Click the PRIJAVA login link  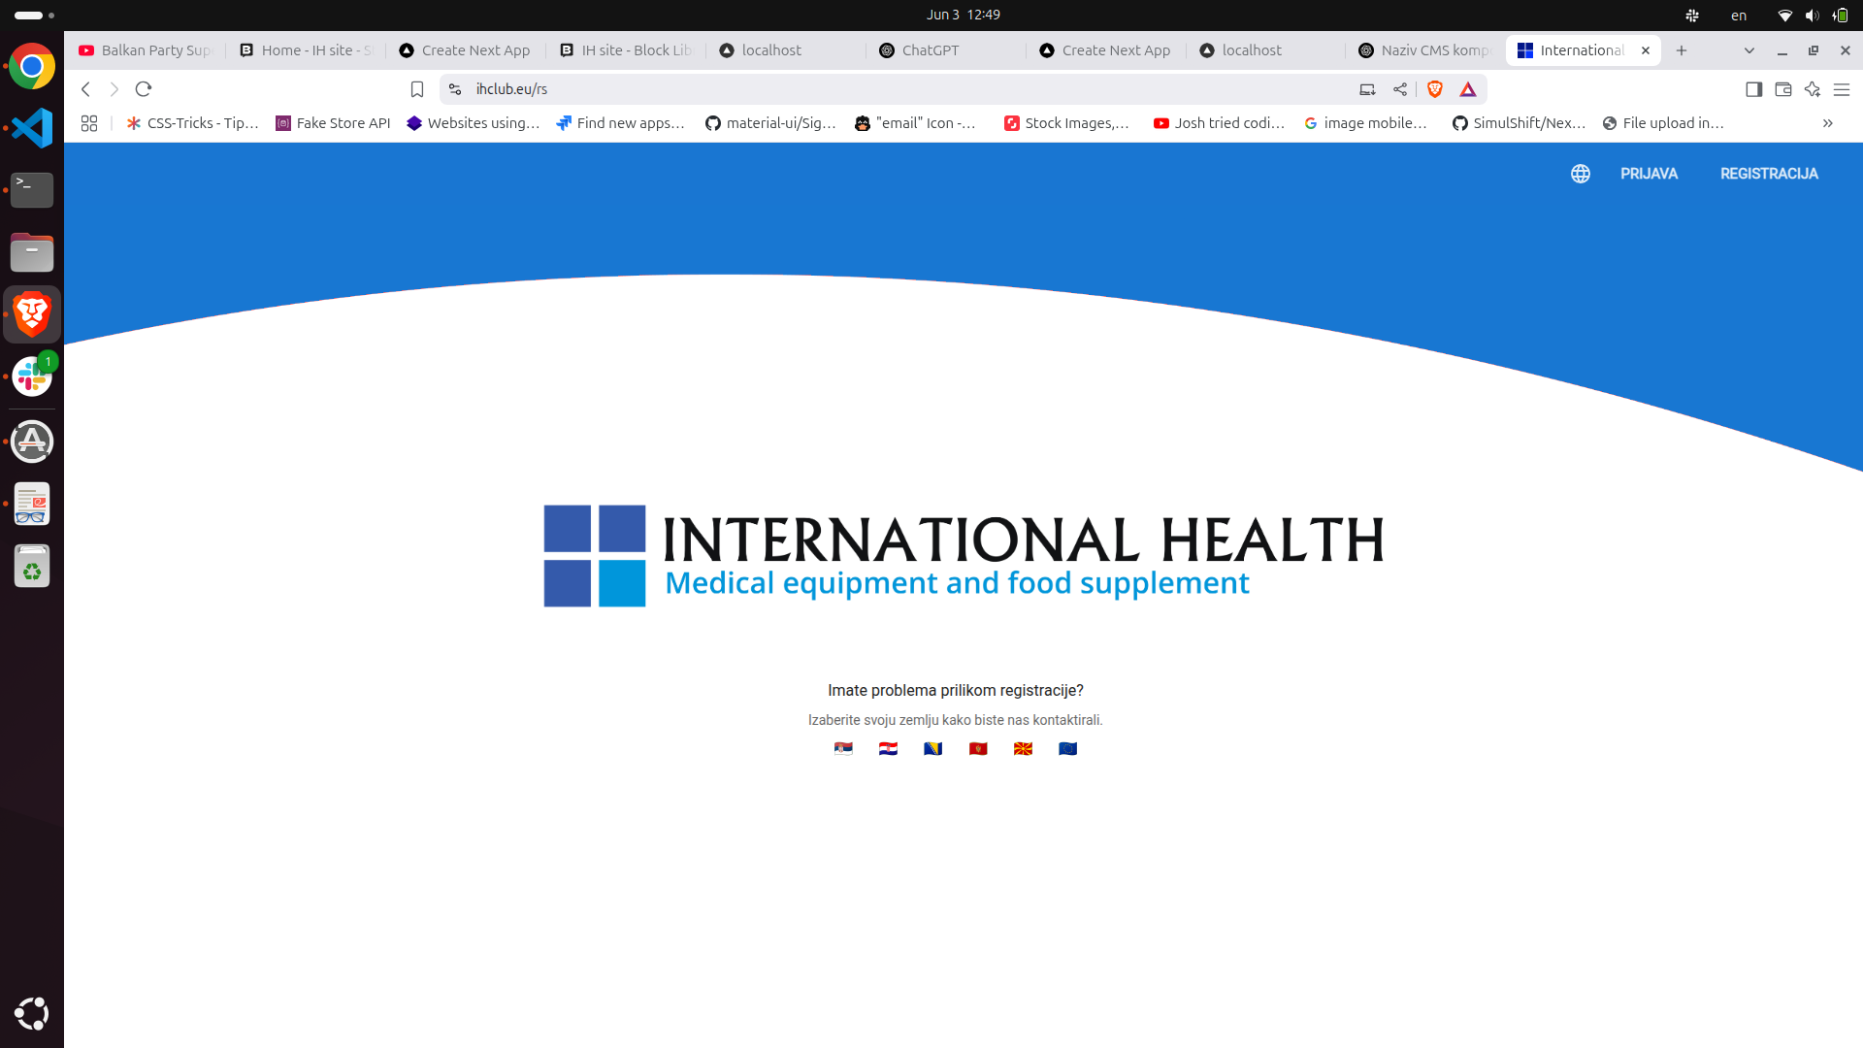(1649, 174)
